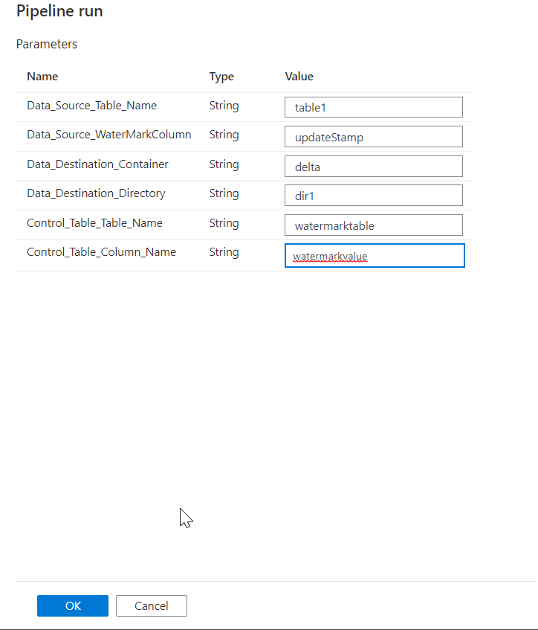Click the Data_Destination_Directory parameter name
Screen dimensions: 538x630
[96, 193]
